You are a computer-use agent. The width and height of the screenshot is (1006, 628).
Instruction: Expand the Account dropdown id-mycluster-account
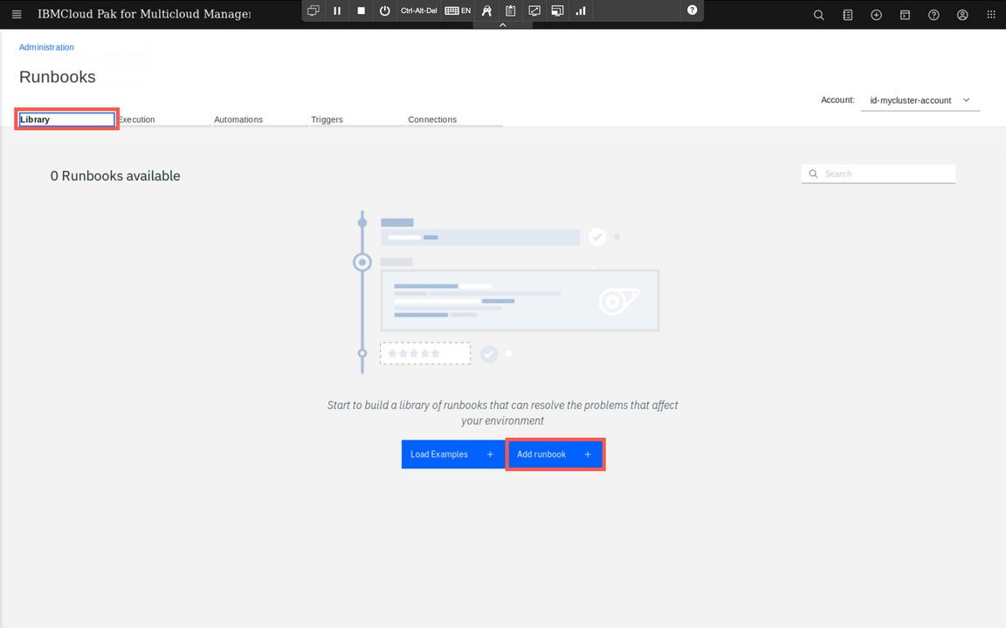tap(920, 100)
